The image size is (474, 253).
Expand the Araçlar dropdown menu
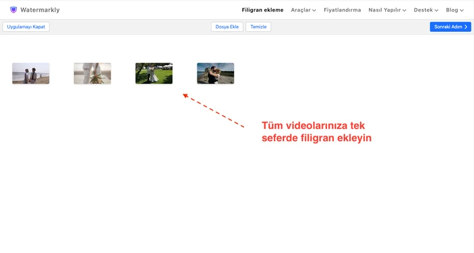[x=304, y=10]
